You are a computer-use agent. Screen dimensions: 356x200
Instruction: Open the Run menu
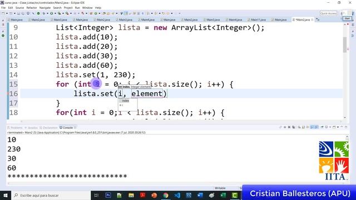pos(77,8)
